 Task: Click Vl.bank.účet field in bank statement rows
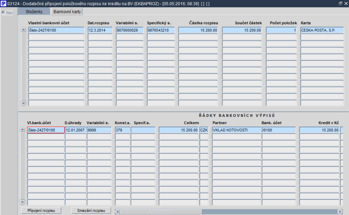click(x=46, y=130)
